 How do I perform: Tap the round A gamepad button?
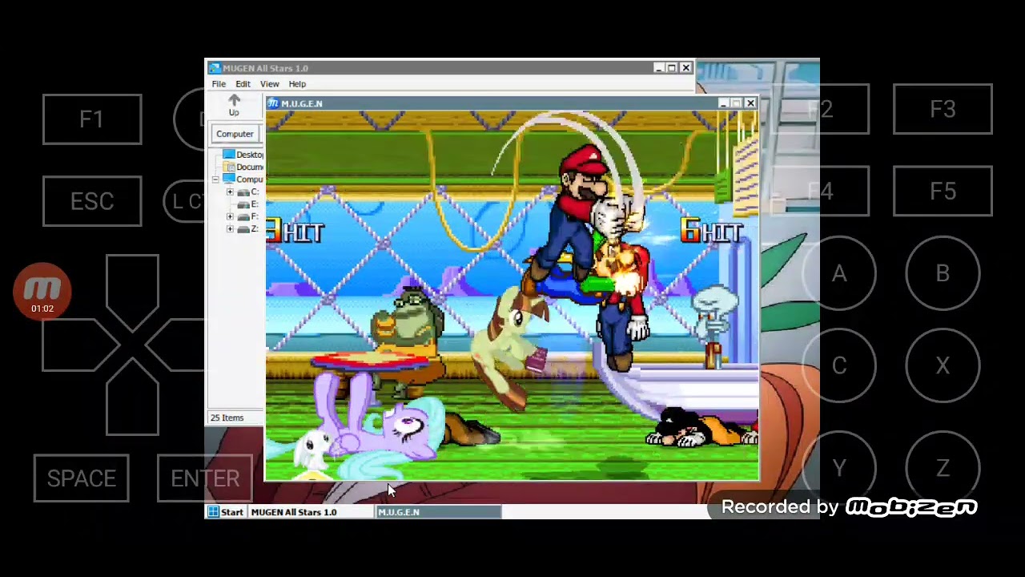point(838,274)
